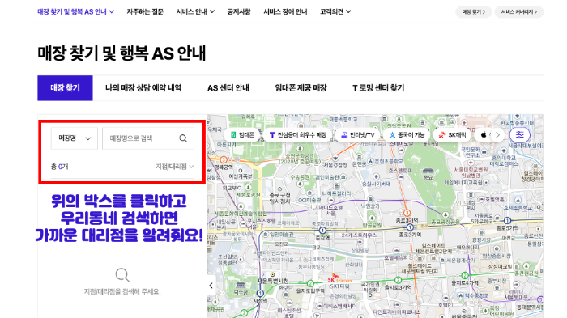Click 종로3가역 line 1 subway marker

(x=410, y=227)
